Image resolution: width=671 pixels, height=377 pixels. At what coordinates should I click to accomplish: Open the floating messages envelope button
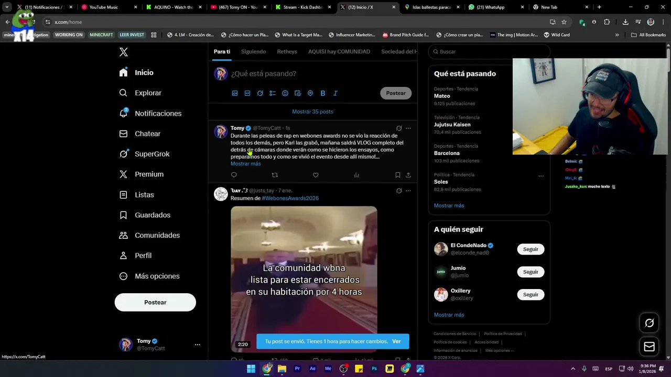pyautogui.click(x=649, y=347)
